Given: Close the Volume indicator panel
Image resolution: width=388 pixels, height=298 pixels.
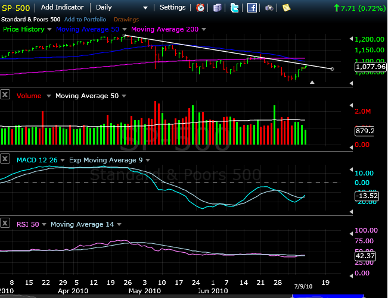Looking at the screenshot, I should [5, 95].
